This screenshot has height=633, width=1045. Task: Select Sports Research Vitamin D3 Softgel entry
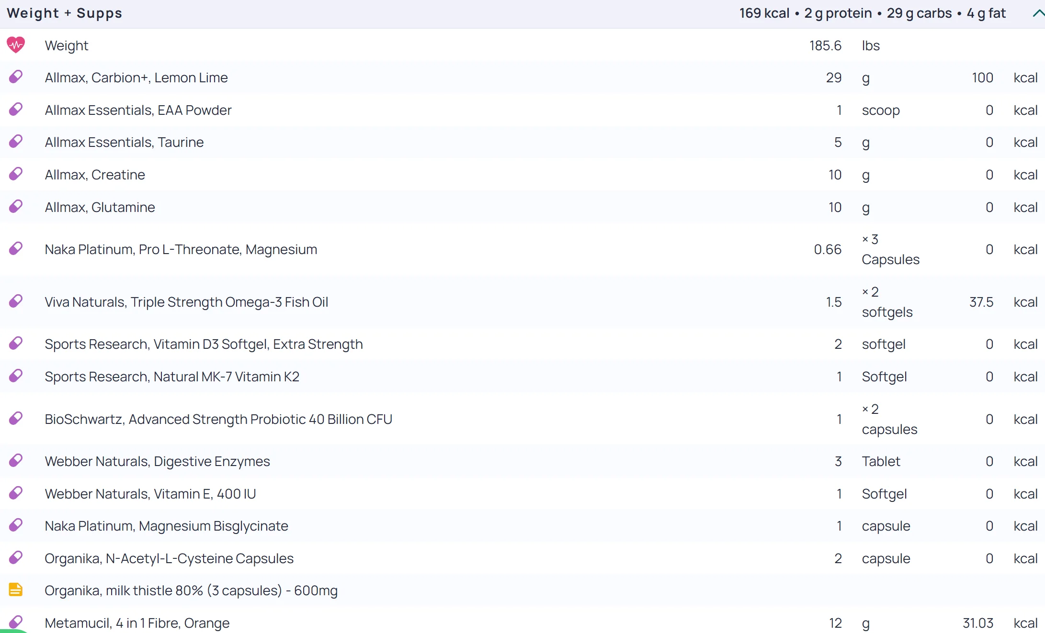coord(204,344)
